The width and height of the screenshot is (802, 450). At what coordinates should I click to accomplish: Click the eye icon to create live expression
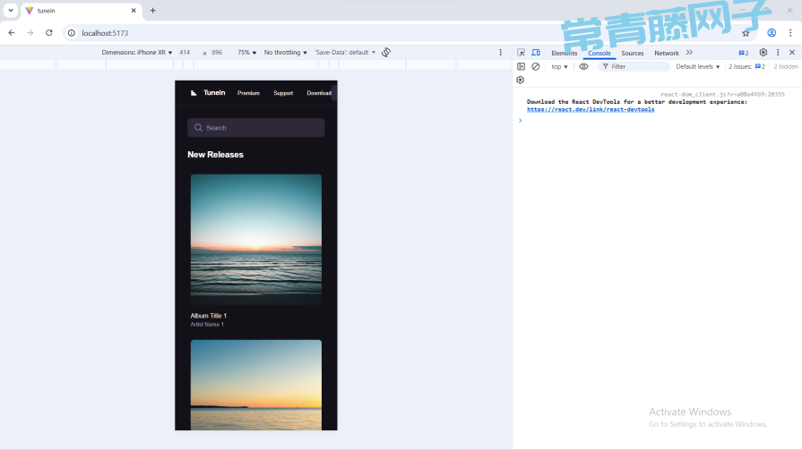[x=583, y=66]
